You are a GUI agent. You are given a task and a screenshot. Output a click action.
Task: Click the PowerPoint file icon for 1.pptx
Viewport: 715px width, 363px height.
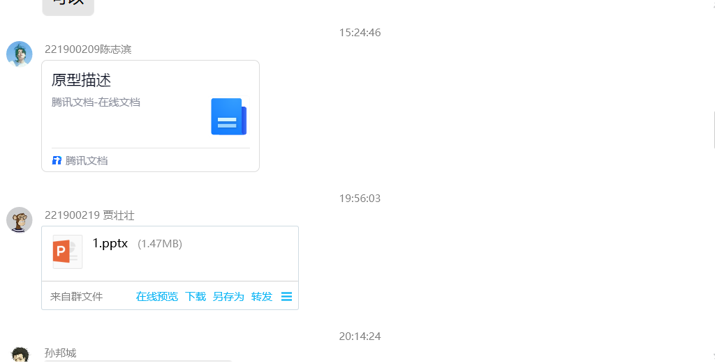click(x=68, y=252)
